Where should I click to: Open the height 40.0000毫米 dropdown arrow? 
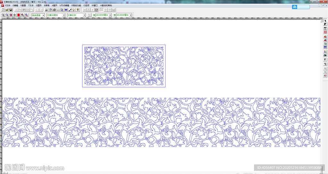(x=110, y=15)
